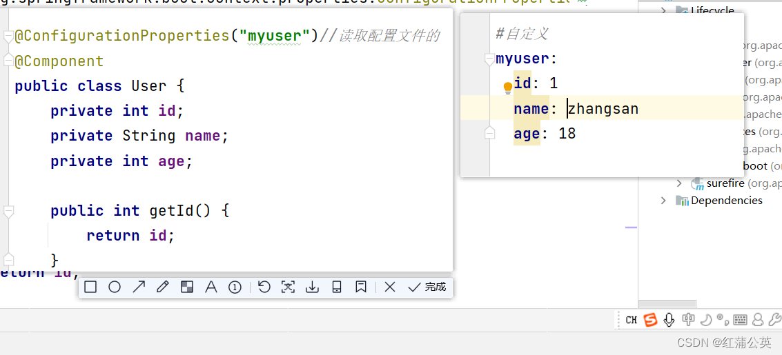The height and width of the screenshot is (355, 782).
Task: Open the user account icon in the input bar
Action: point(758,320)
